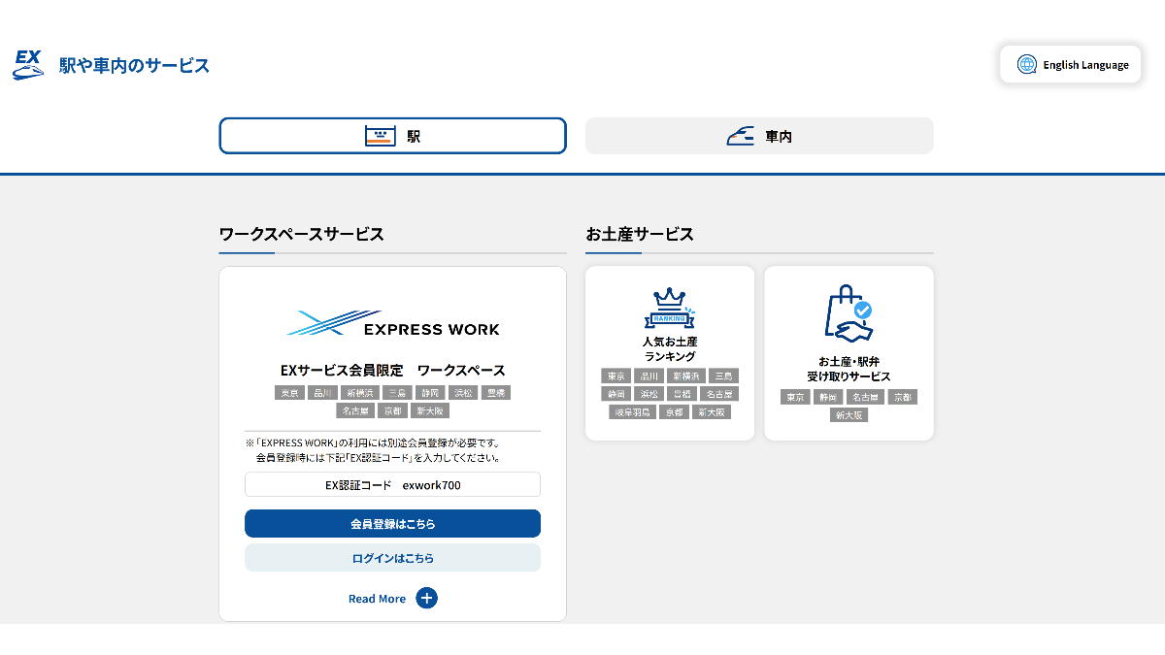Click 京都 tag in the pickup service card
1165x655 pixels.
(902, 397)
